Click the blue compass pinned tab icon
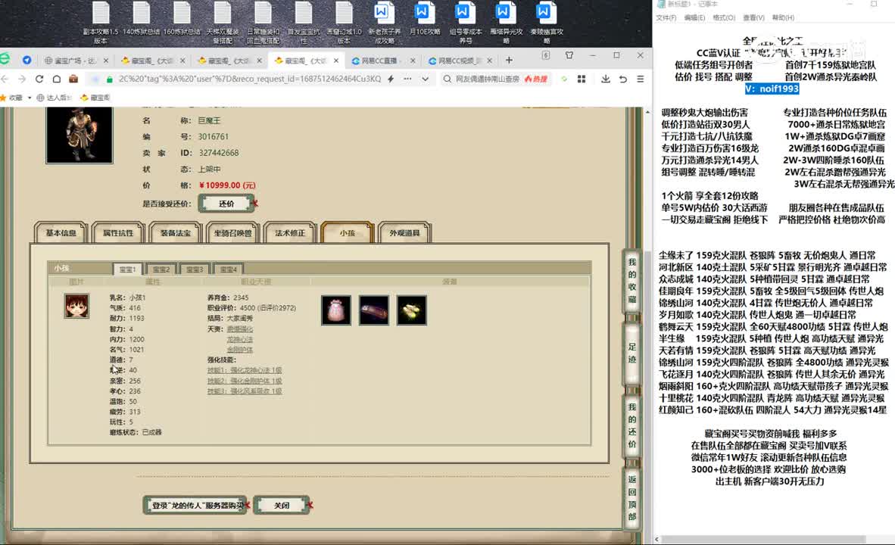The image size is (895, 545). click(27, 60)
